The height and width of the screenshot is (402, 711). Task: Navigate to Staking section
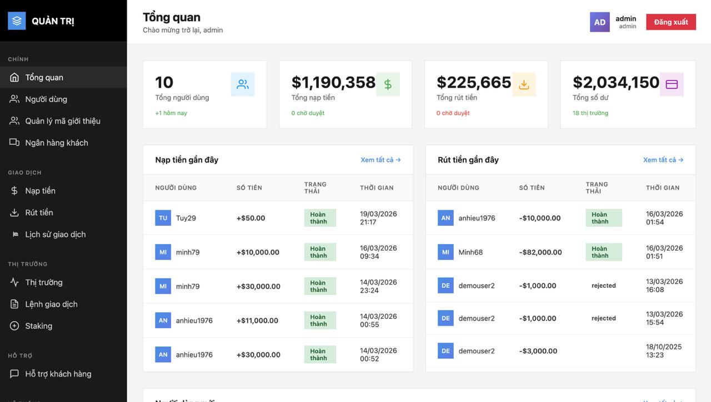pyautogui.click(x=38, y=326)
